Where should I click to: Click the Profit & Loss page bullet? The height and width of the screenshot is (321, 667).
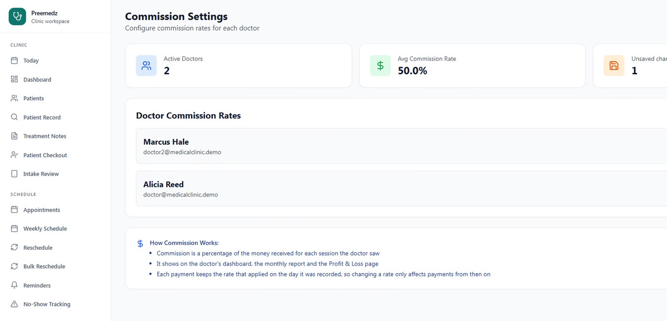click(267, 264)
